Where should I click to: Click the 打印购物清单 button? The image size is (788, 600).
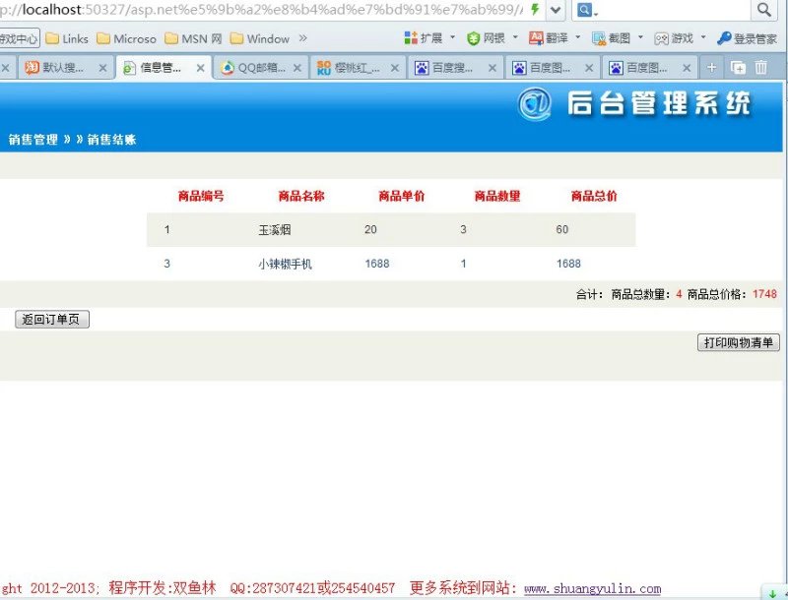click(x=739, y=342)
